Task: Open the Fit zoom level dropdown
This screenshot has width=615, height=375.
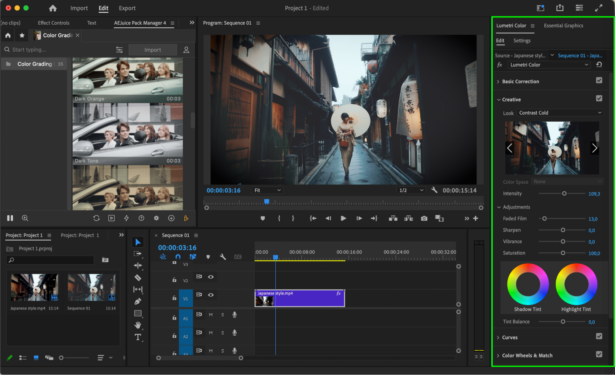Action: 267,190
